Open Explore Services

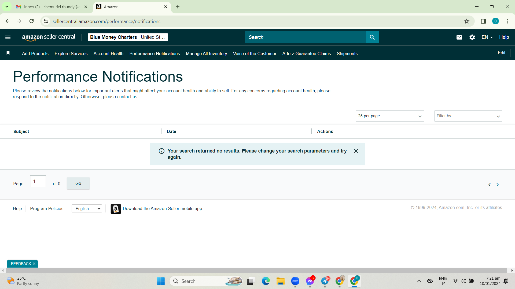click(x=71, y=54)
